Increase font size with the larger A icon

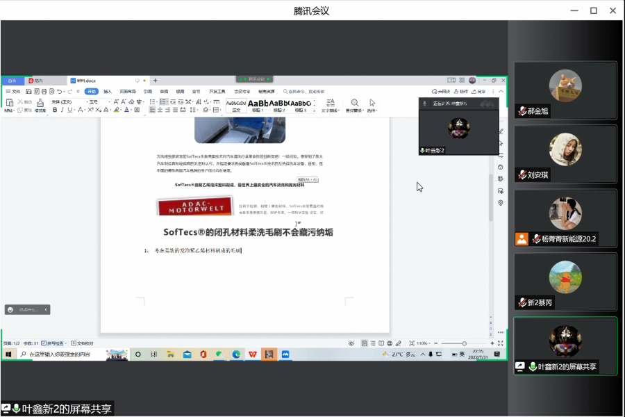(x=116, y=101)
